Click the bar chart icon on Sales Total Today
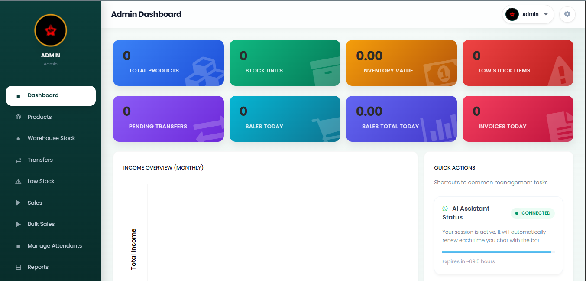The height and width of the screenshot is (281, 586). [x=438, y=128]
